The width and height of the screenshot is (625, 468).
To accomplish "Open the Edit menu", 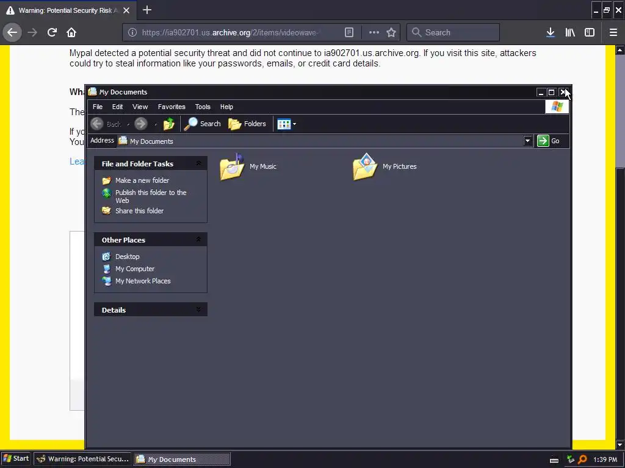I will (x=118, y=107).
